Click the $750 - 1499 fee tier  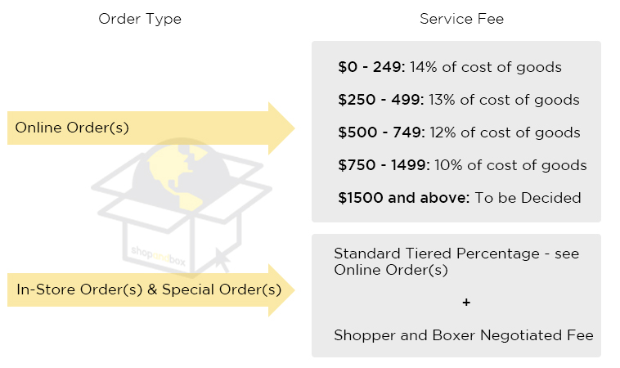pyautogui.click(x=462, y=165)
